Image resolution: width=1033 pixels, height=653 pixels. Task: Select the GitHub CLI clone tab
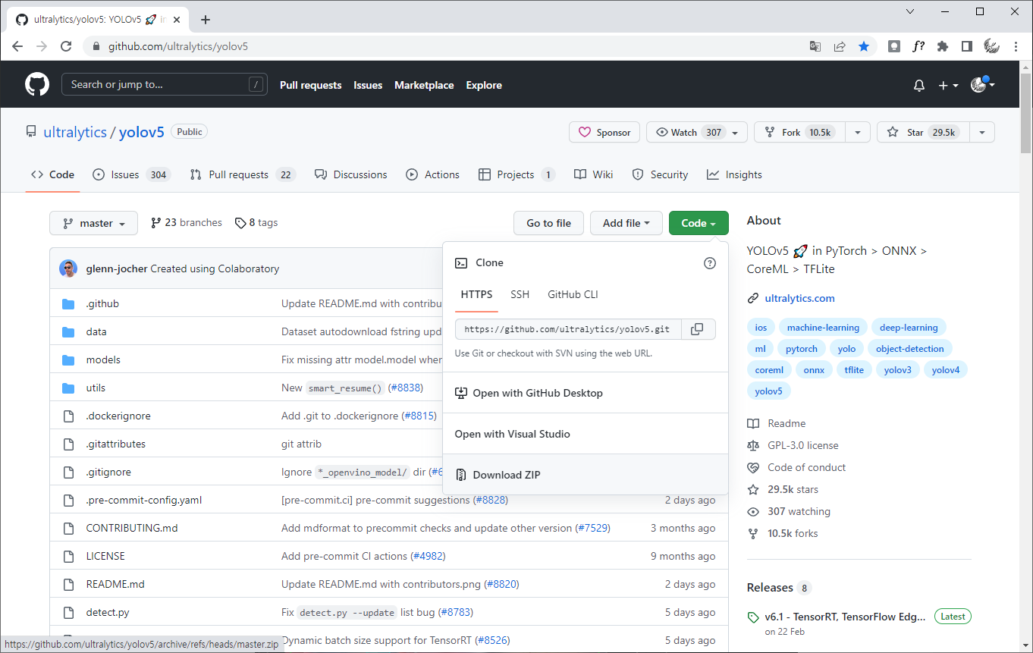pos(573,294)
